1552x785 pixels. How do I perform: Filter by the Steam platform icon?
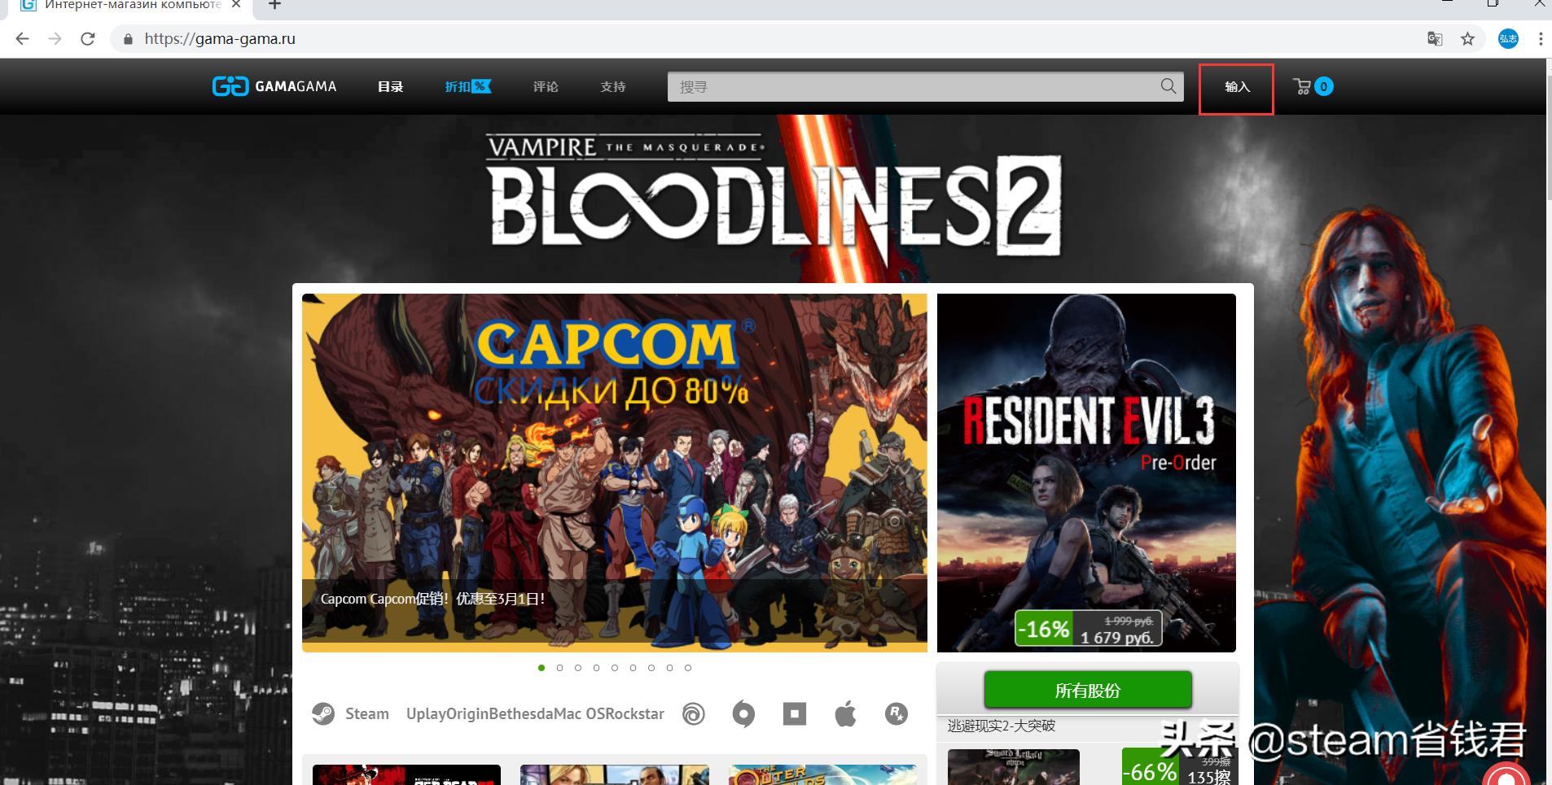(x=323, y=714)
